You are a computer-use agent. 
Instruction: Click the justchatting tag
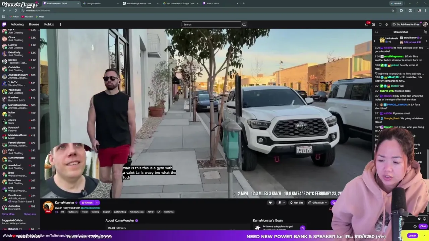(120, 212)
